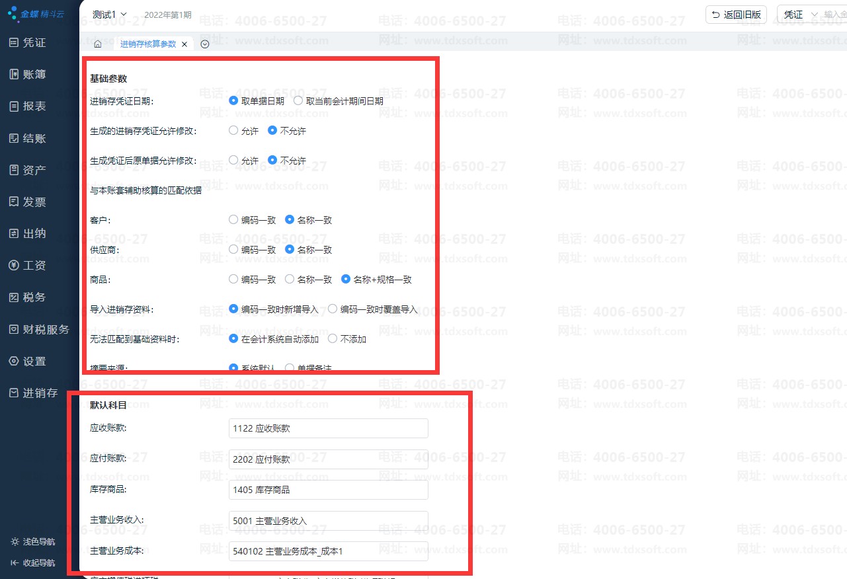
Task: Select 名称一致 for 商品 matching
Action: [309, 280]
